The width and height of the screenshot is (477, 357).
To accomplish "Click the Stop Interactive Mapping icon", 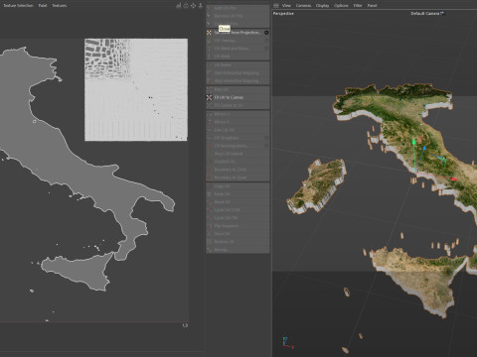I will click(209, 80).
